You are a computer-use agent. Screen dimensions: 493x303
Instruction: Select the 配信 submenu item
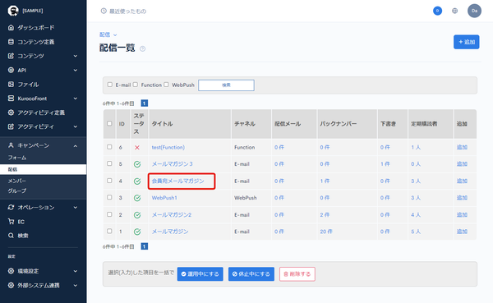click(x=43, y=169)
